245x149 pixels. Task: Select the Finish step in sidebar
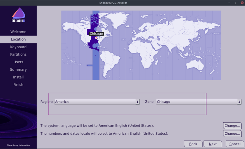point(18,84)
